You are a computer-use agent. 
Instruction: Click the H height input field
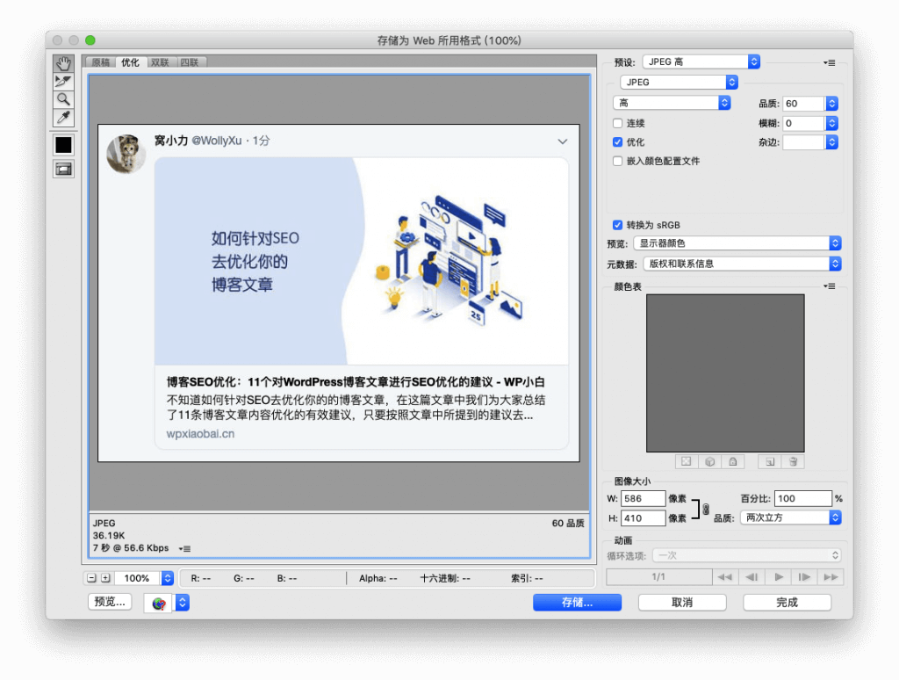point(644,517)
